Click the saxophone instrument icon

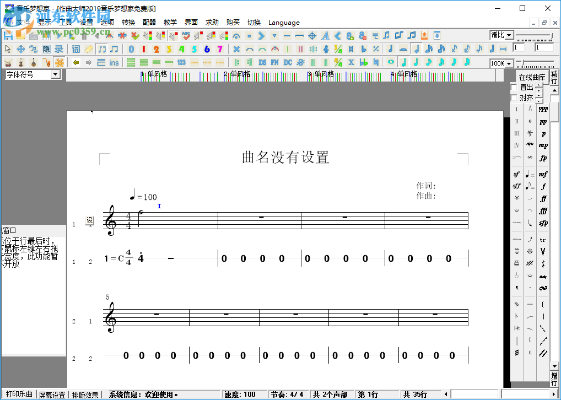[x=46, y=62]
